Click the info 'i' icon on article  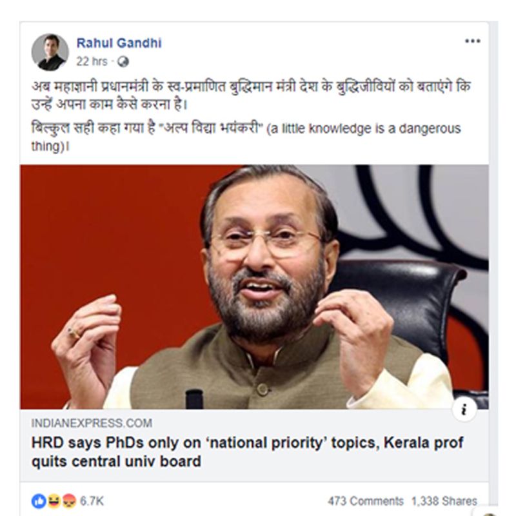coord(464,409)
